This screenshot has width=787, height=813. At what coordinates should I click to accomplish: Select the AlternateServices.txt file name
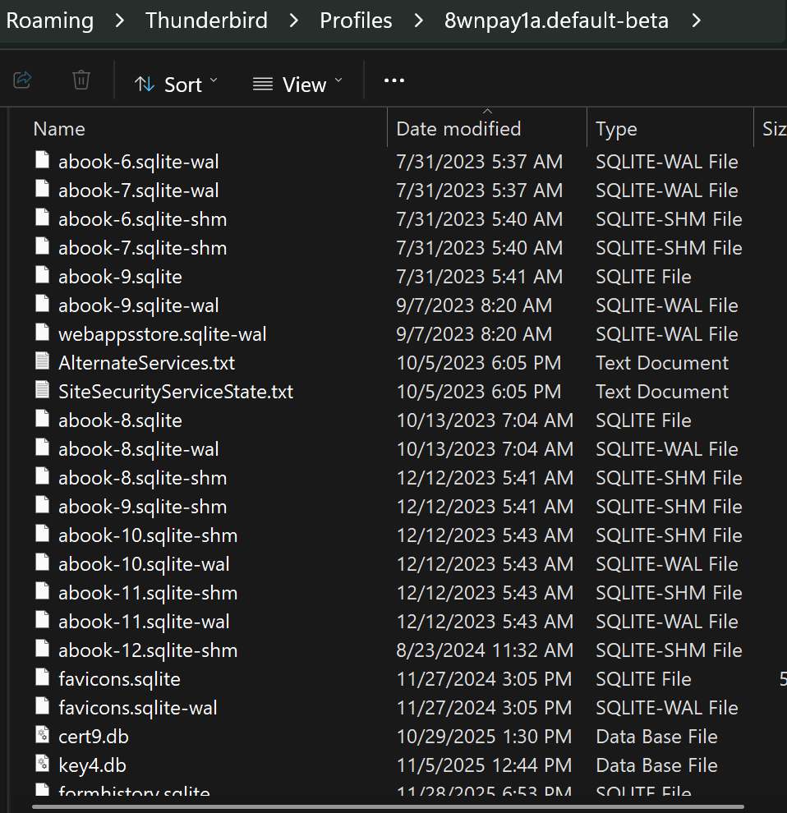point(146,363)
